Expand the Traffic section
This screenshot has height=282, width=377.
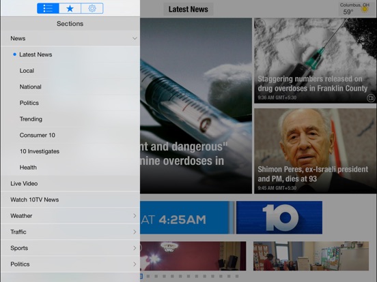[70, 232]
